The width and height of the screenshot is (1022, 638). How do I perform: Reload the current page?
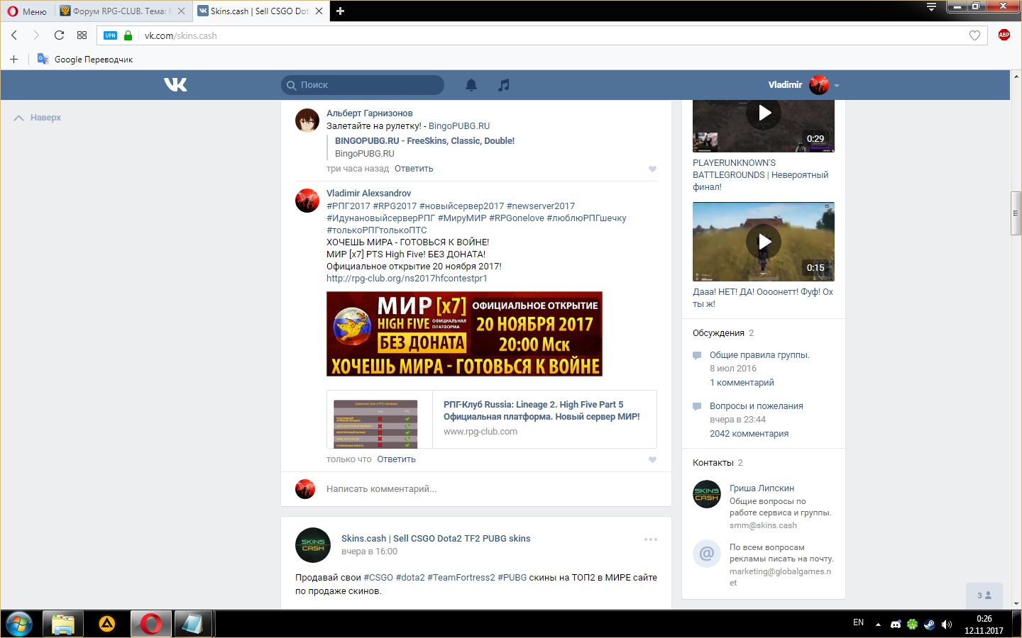[x=59, y=35]
